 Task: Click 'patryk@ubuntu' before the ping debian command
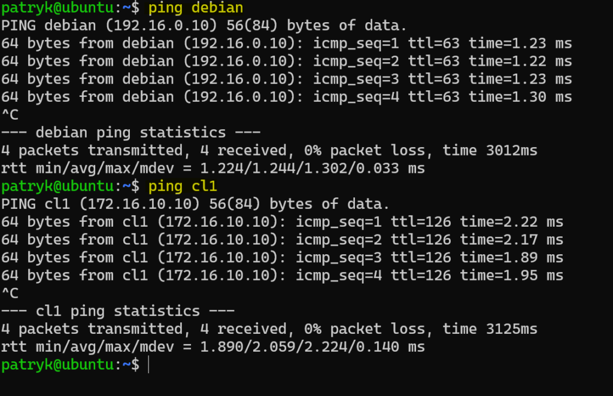[x=57, y=8]
